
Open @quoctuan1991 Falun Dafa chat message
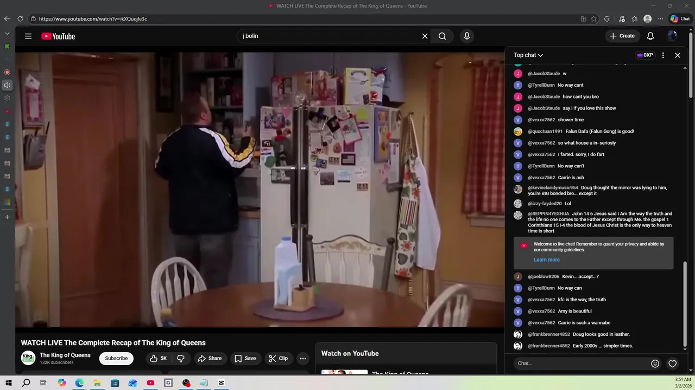(593, 131)
